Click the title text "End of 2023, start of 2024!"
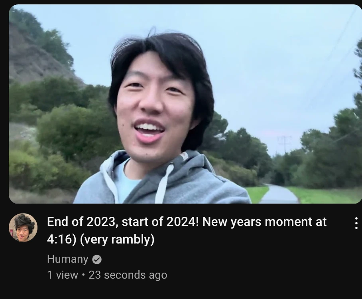 123,222
